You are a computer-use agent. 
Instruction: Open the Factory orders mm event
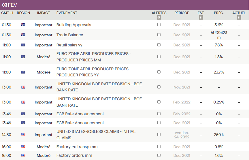click(x=74, y=155)
